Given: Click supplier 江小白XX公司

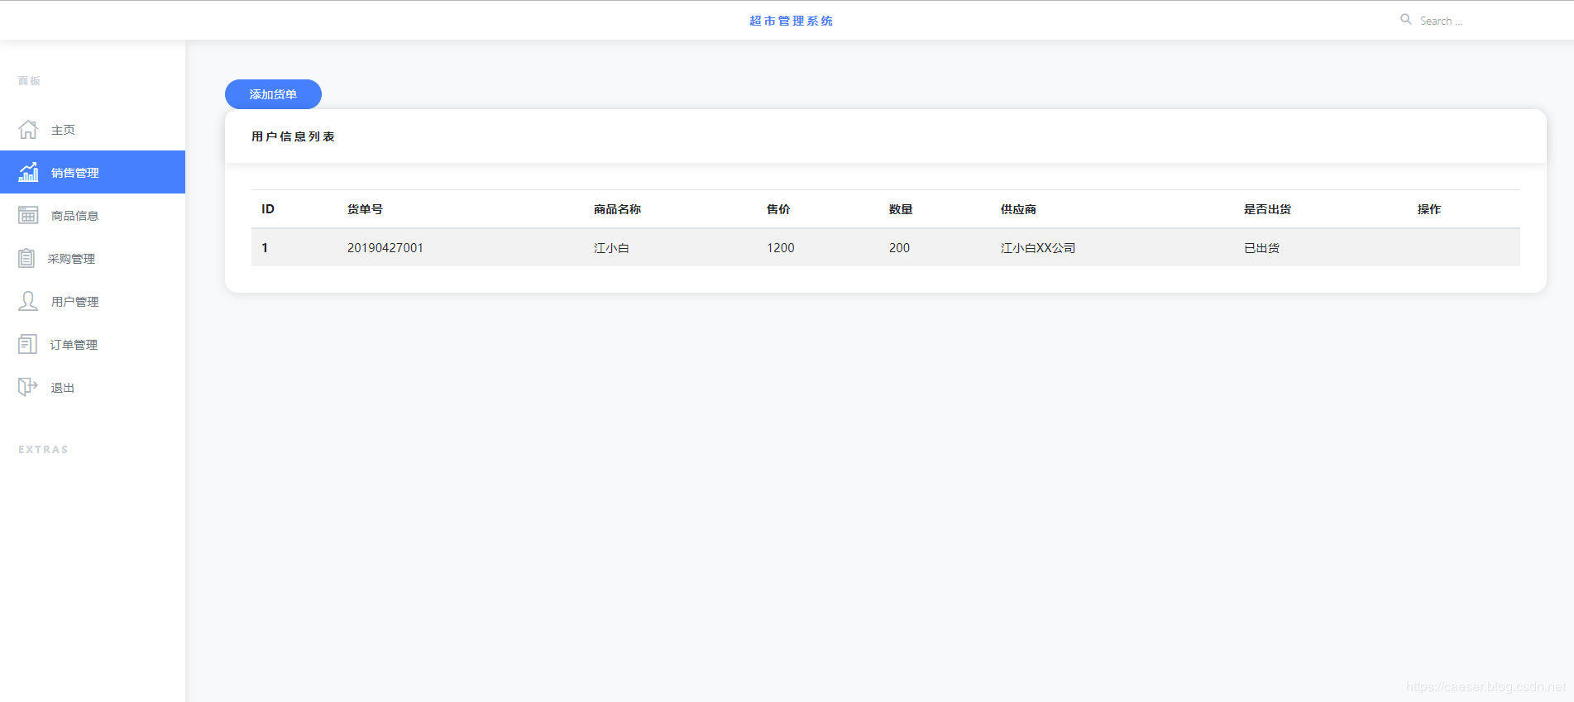Looking at the screenshot, I should (1038, 248).
